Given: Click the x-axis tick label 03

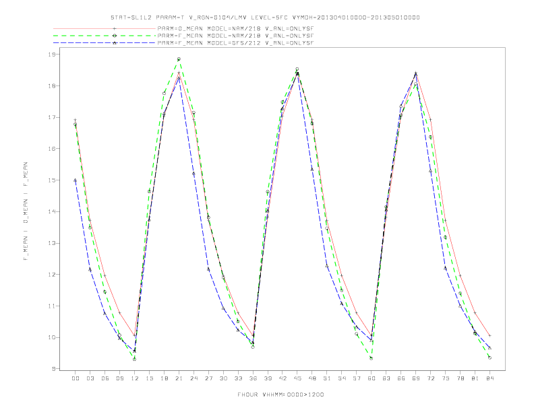Looking at the screenshot, I should (x=90, y=378).
